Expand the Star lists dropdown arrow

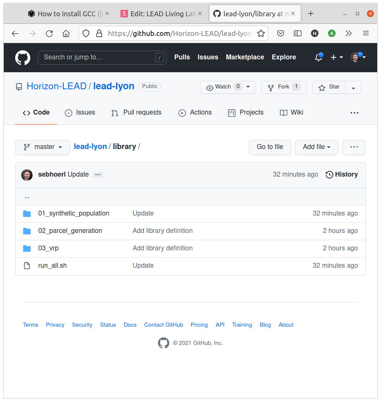coord(353,87)
